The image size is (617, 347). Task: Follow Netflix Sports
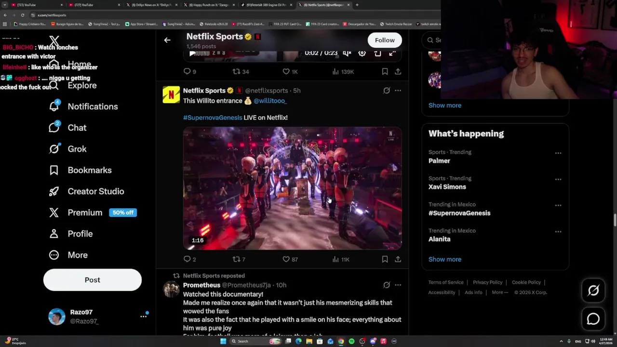[385, 40]
